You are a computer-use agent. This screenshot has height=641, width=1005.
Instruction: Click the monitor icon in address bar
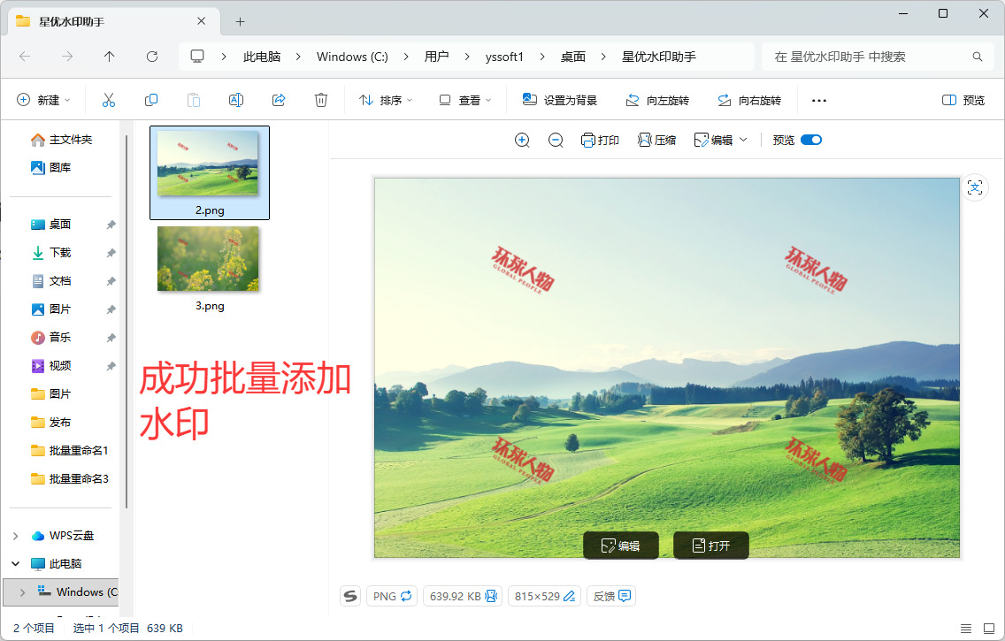coord(197,57)
